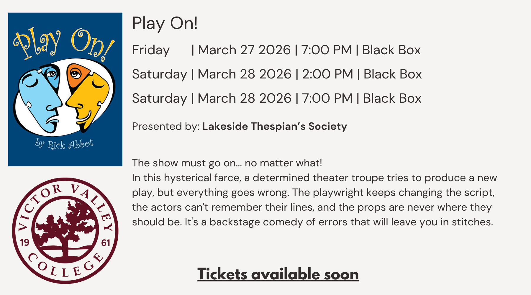Viewport: 531px width, 295px height.
Task: Select the Play On! heading text
Action: click(x=165, y=23)
